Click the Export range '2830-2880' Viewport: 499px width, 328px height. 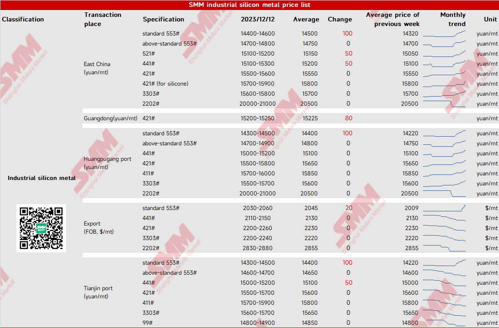click(x=257, y=248)
